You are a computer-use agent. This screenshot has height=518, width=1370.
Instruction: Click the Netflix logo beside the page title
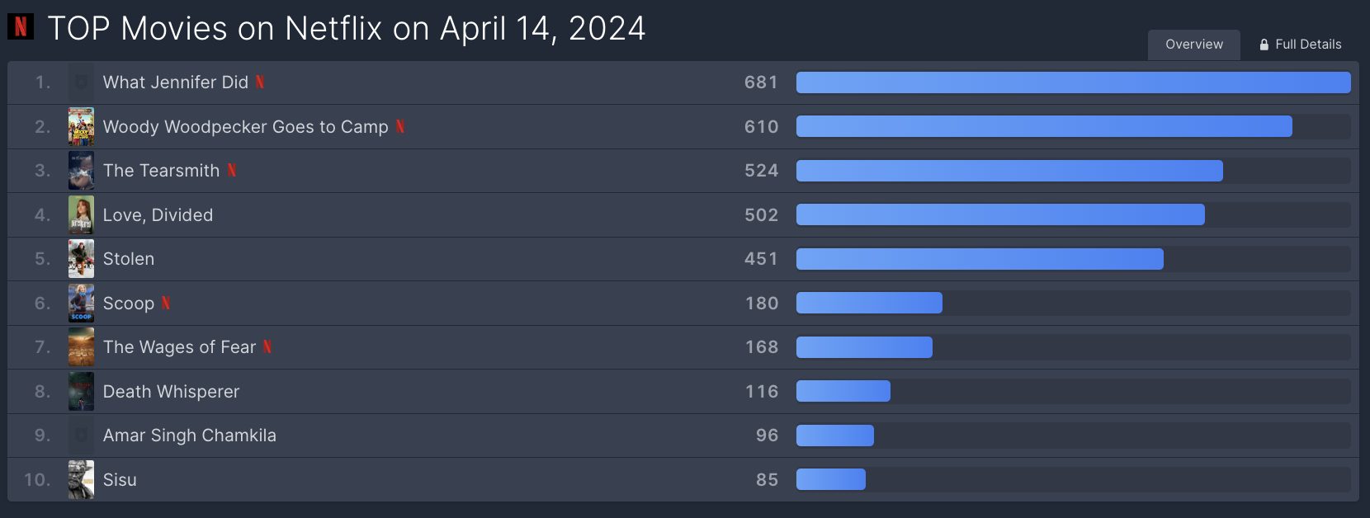tap(21, 27)
